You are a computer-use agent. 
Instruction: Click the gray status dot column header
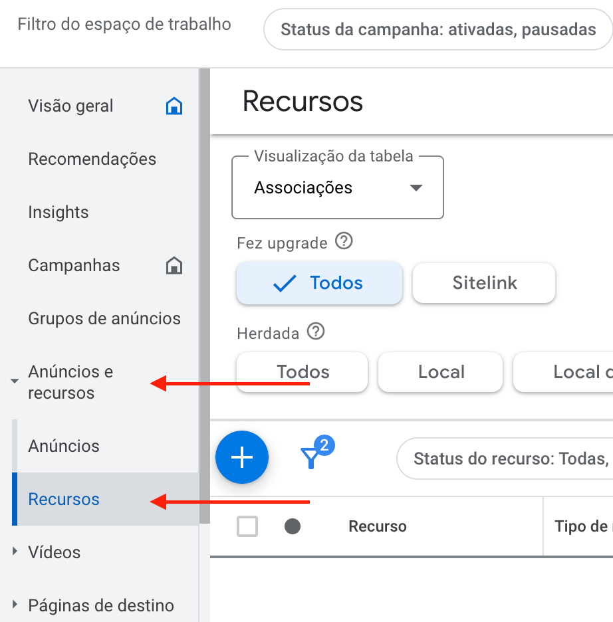(293, 526)
